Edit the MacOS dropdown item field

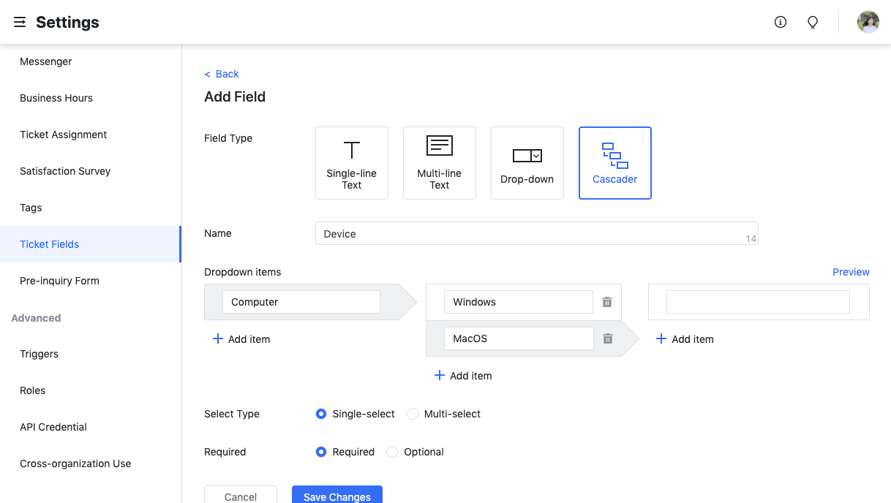point(519,339)
